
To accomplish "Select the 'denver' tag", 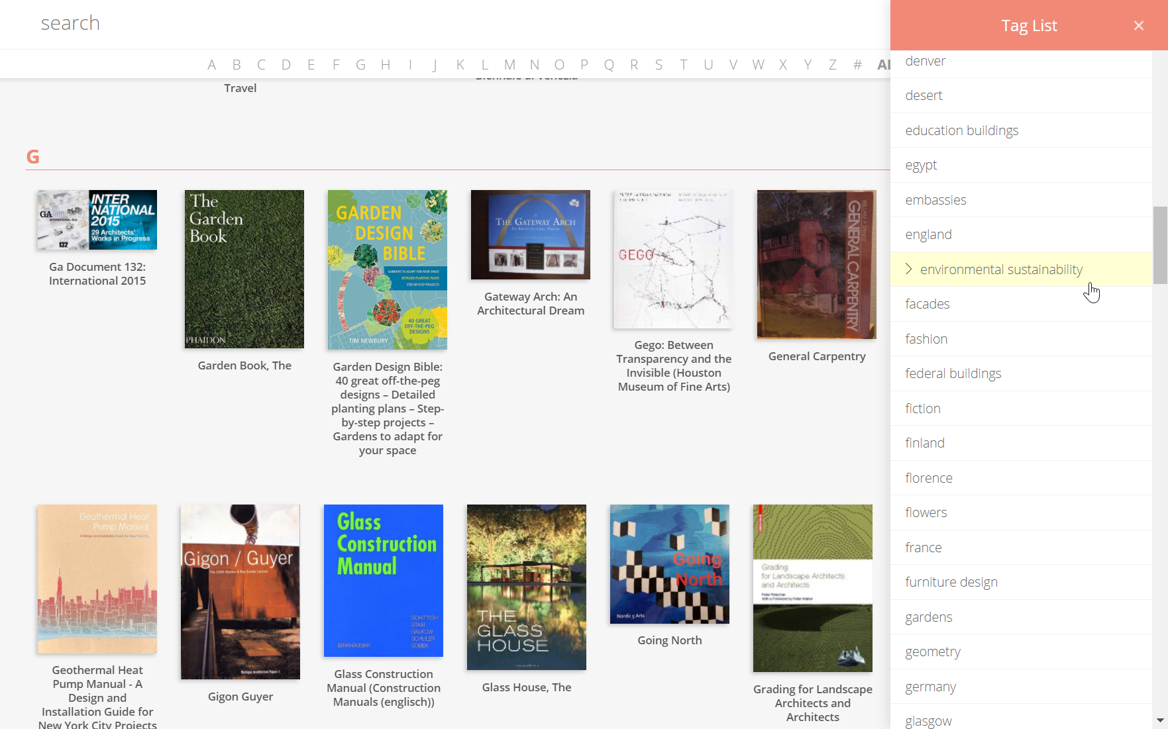I will coord(1021,61).
